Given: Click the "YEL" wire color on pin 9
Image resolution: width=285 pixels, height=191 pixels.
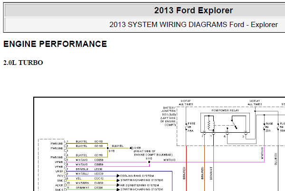Looking at the screenshot, I should 78,179.
